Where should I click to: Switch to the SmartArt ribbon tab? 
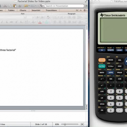point(36,10)
